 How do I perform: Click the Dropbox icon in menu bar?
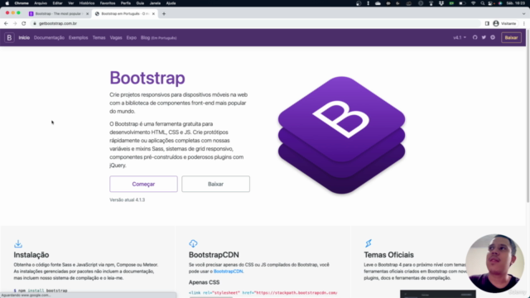(441, 3)
